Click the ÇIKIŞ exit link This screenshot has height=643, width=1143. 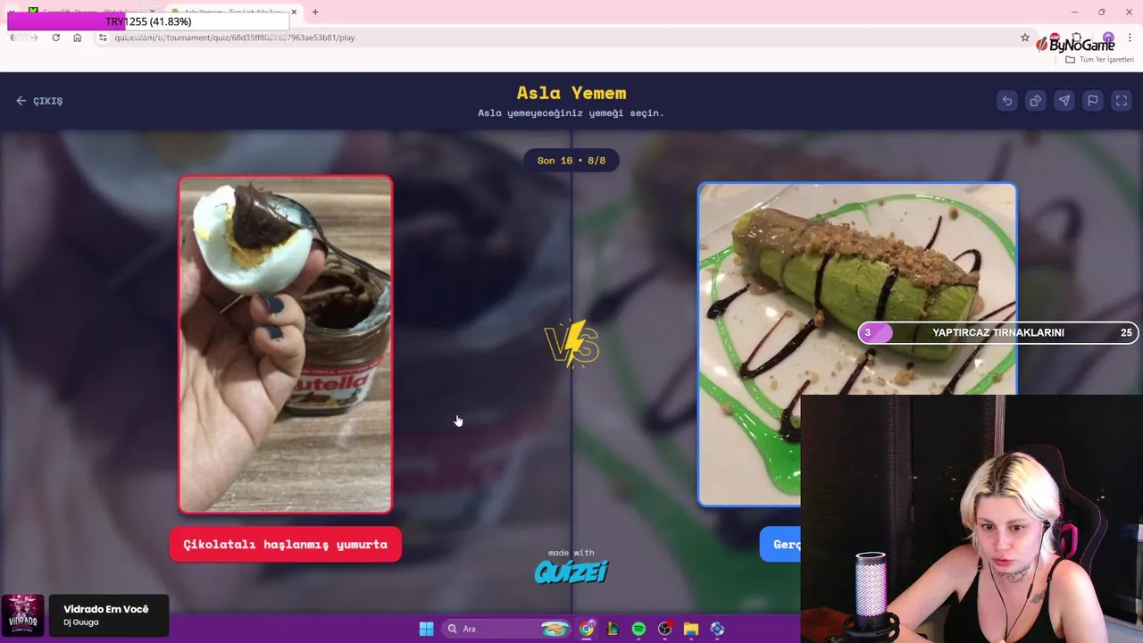coord(39,101)
